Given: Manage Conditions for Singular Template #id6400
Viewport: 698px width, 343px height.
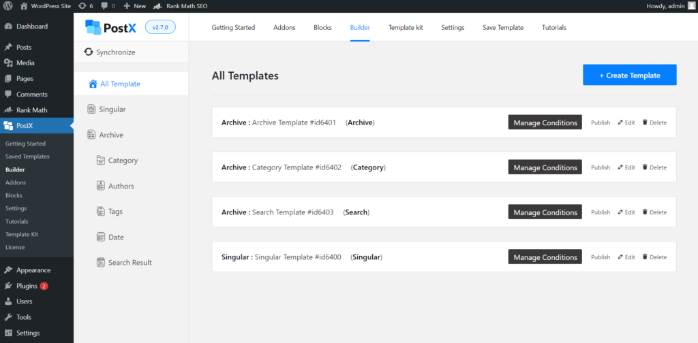Looking at the screenshot, I should point(545,257).
